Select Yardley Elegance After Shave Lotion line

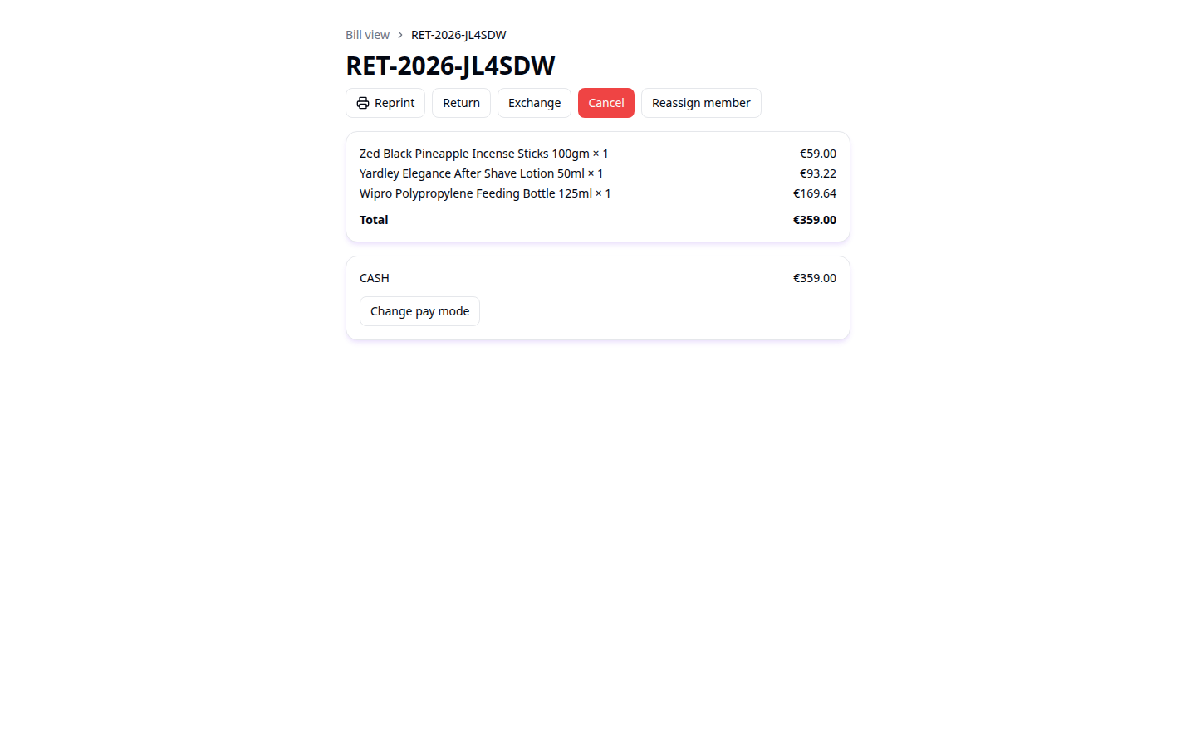(x=598, y=173)
